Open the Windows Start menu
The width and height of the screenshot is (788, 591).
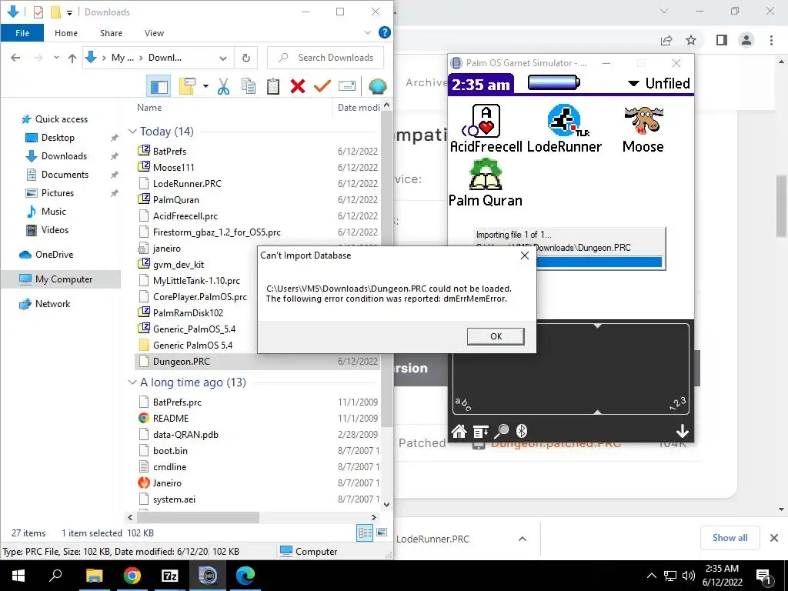[18, 576]
